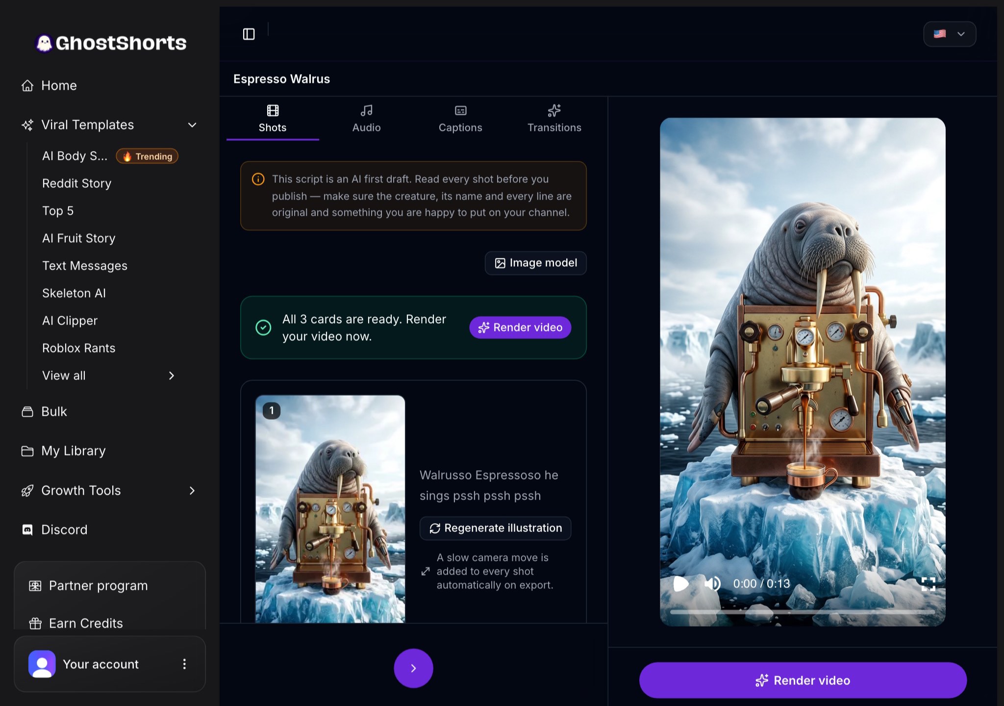Switch to the Audio tab
The height and width of the screenshot is (706, 1004).
(x=366, y=119)
